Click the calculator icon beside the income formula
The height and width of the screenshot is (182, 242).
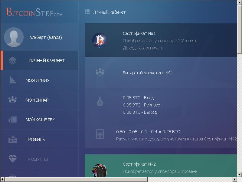pos(100,134)
